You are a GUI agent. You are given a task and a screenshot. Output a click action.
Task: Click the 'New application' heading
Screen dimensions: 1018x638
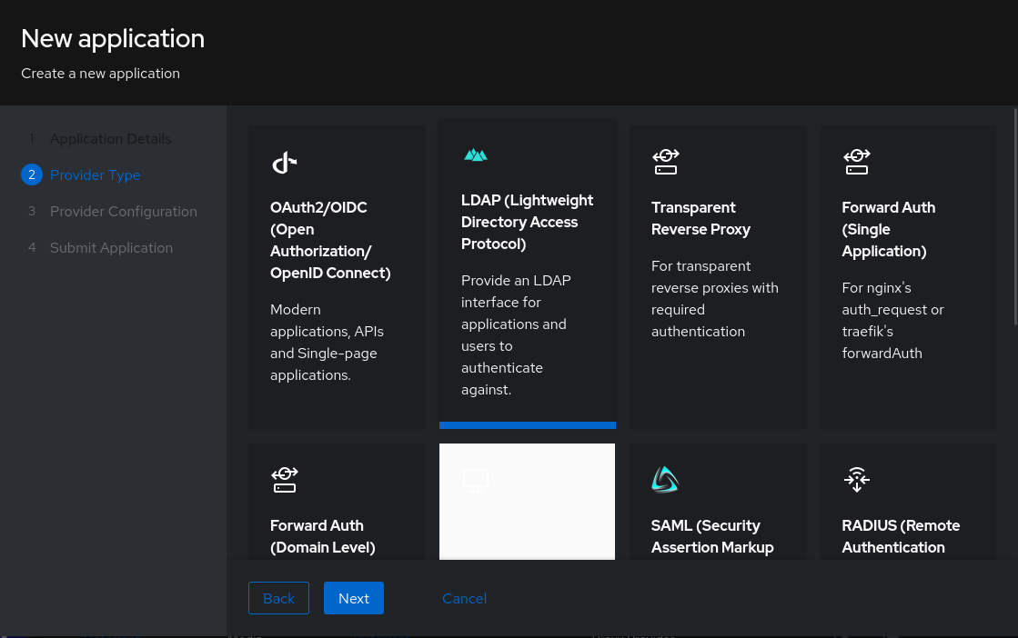(112, 38)
